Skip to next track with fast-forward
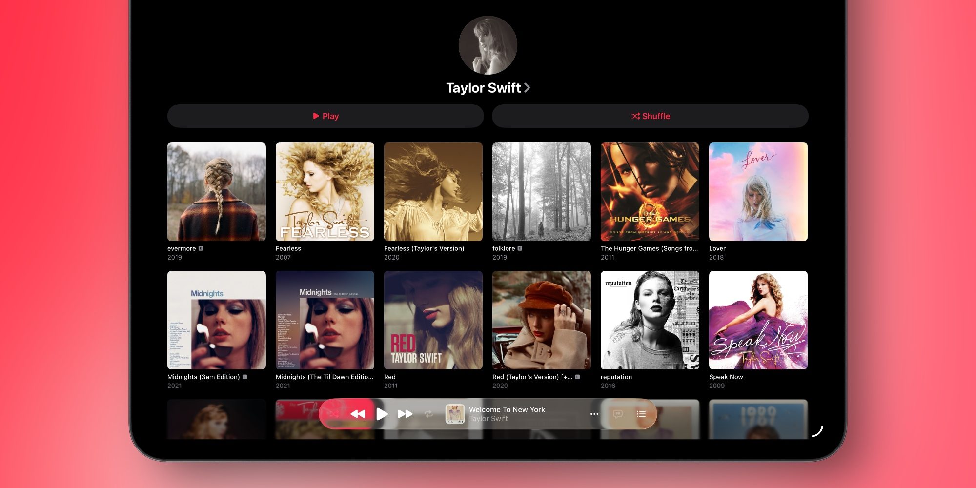The image size is (976, 488). pyautogui.click(x=405, y=414)
